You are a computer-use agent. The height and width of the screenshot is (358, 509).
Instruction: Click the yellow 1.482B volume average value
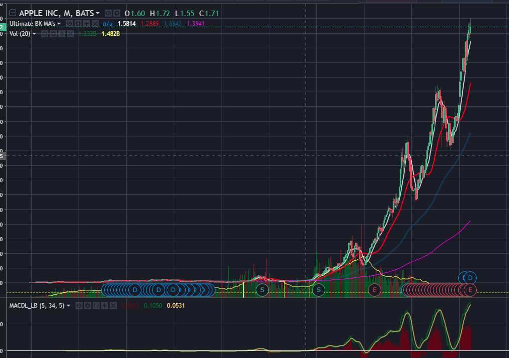coord(111,34)
